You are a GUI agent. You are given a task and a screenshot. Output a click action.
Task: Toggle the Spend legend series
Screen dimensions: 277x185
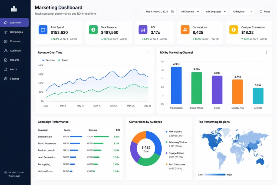pos(63,60)
